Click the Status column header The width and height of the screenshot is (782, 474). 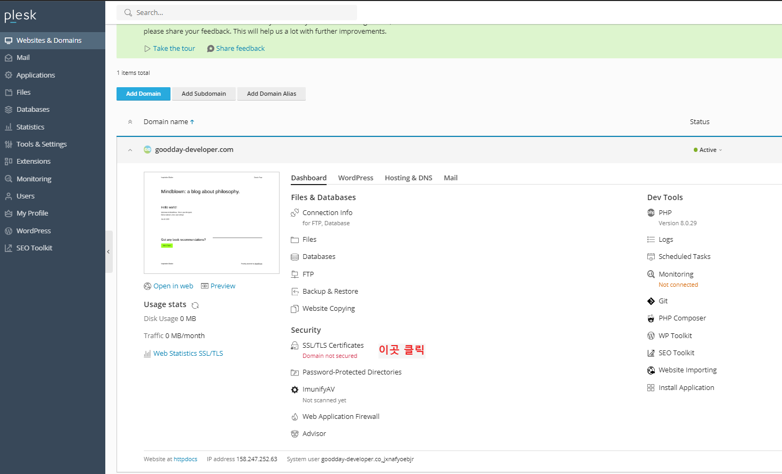pyautogui.click(x=700, y=122)
